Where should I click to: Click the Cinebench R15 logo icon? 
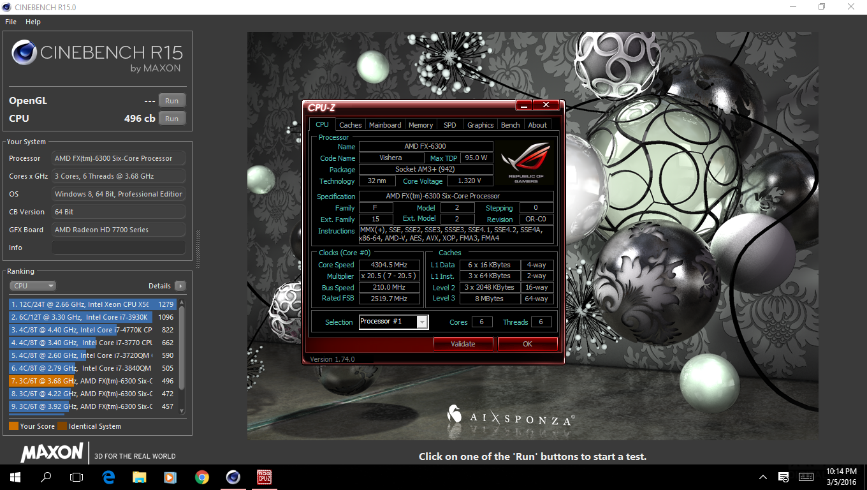tap(24, 53)
